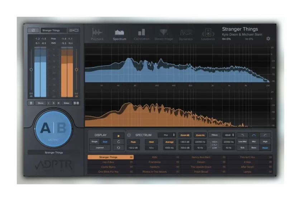Click the orange play arrow in Display

119,136
